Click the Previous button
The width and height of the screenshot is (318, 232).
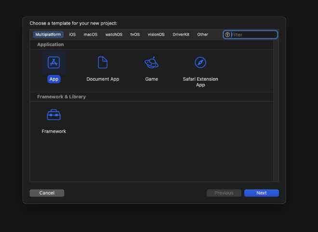(x=224, y=193)
